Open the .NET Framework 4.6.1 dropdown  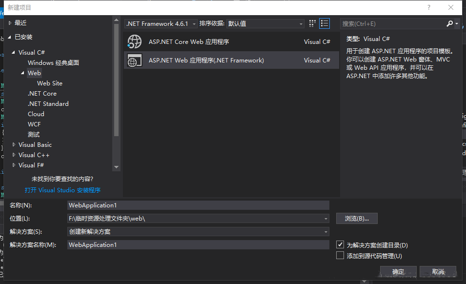point(161,24)
